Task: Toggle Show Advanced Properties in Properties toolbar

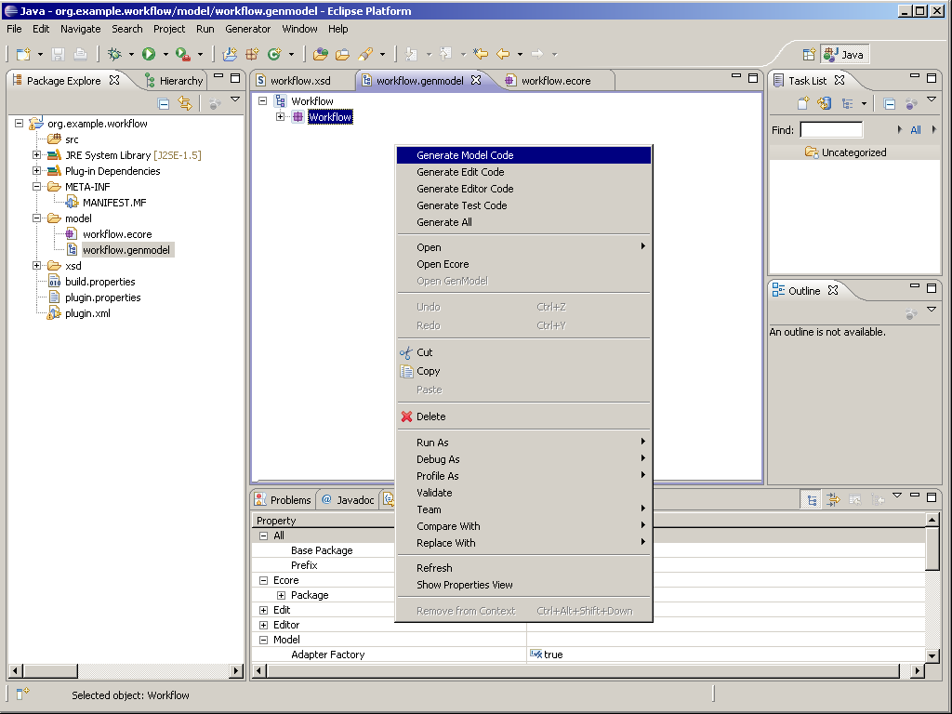Action: pos(833,500)
